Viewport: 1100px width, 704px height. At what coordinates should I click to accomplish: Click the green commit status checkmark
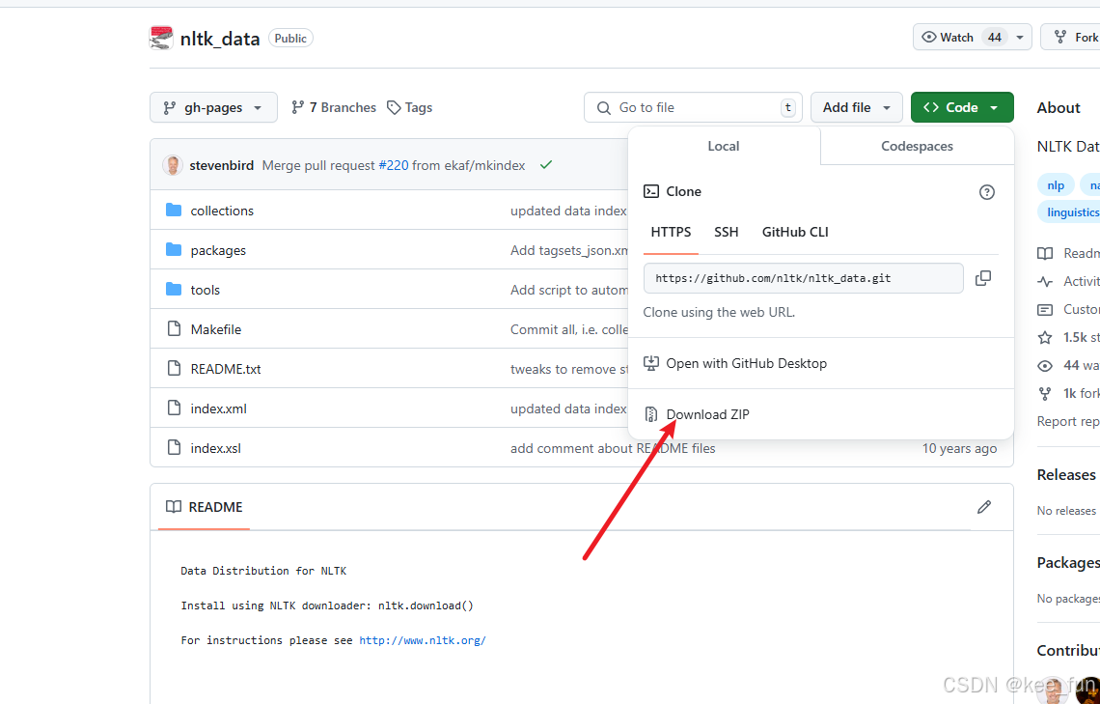[546, 165]
